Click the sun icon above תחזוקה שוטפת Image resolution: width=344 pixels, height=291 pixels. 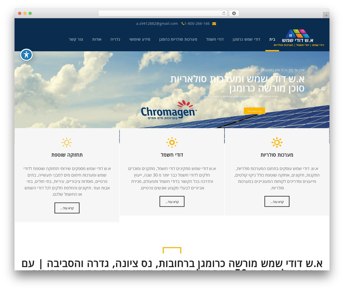point(67,143)
